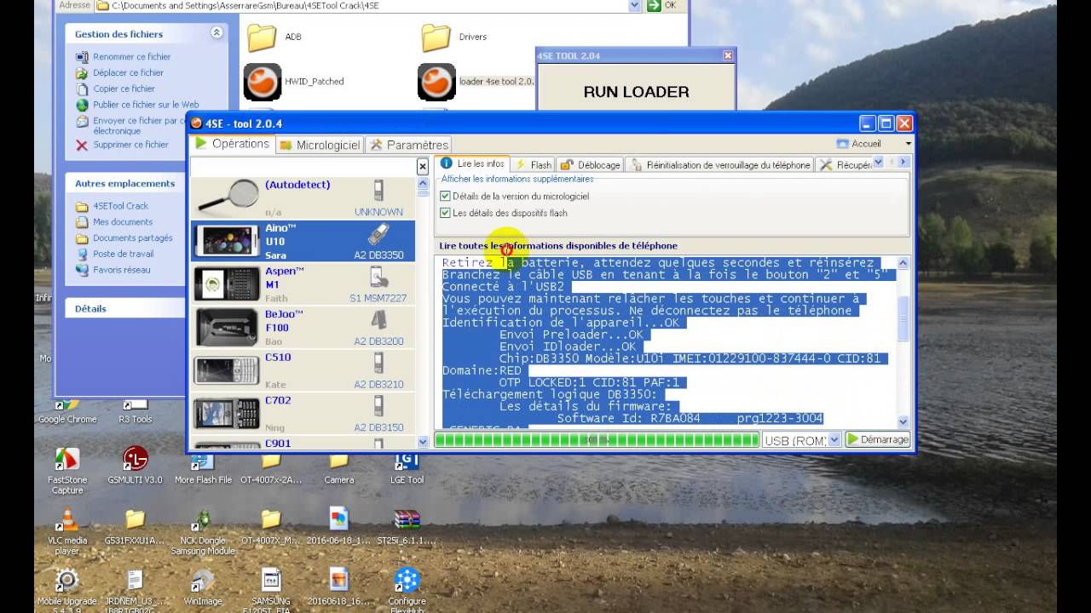The height and width of the screenshot is (613, 1091).
Task: Click the 100% progress bar
Action: [596, 440]
